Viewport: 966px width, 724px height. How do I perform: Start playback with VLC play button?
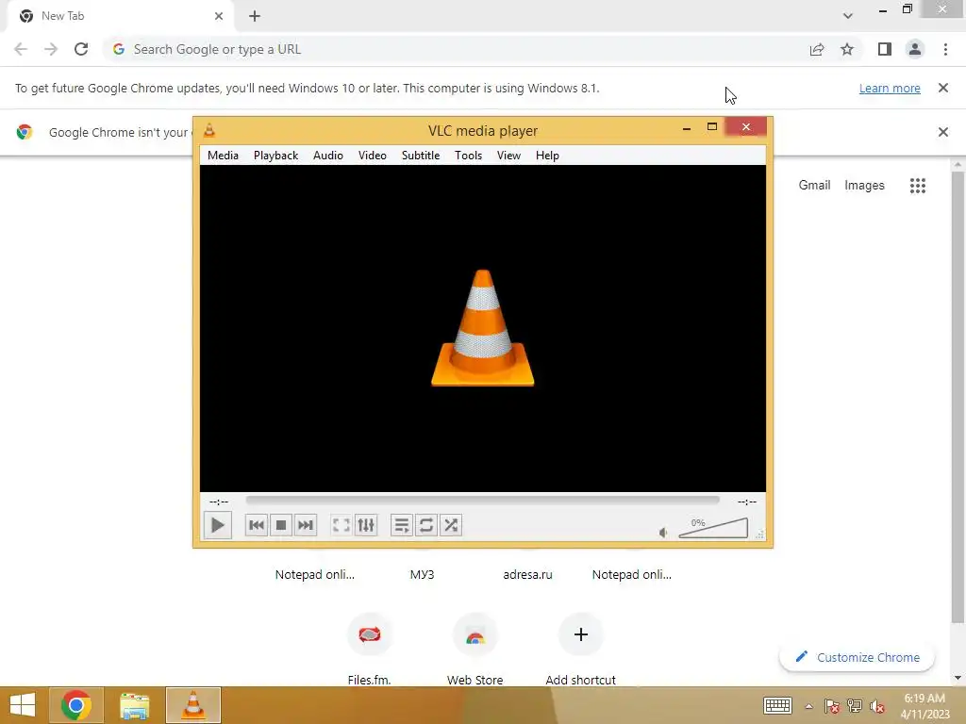point(218,525)
